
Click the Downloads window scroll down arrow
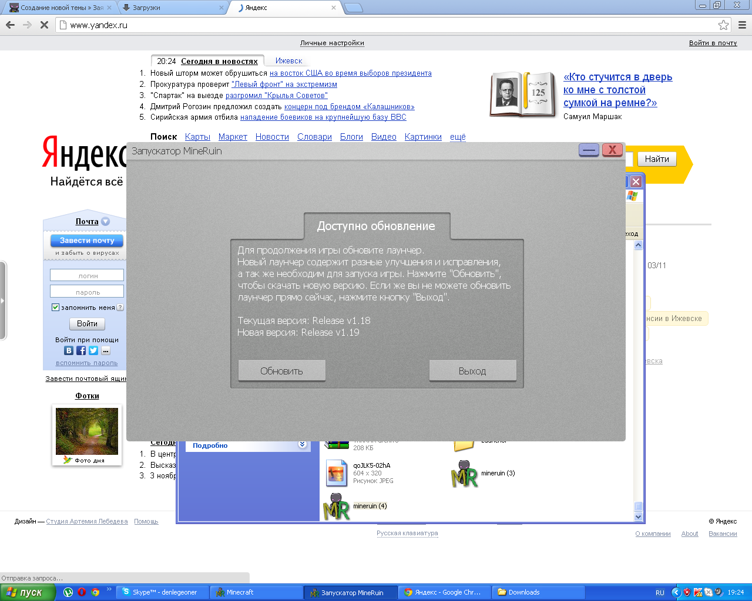[x=639, y=516]
